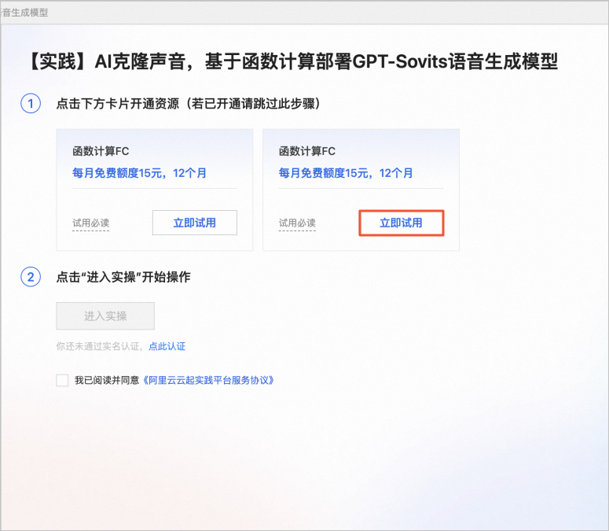609x531 pixels.
Task: Open 试用必读 in the second 函数计算FC card
Action: click(x=297, y=223)
